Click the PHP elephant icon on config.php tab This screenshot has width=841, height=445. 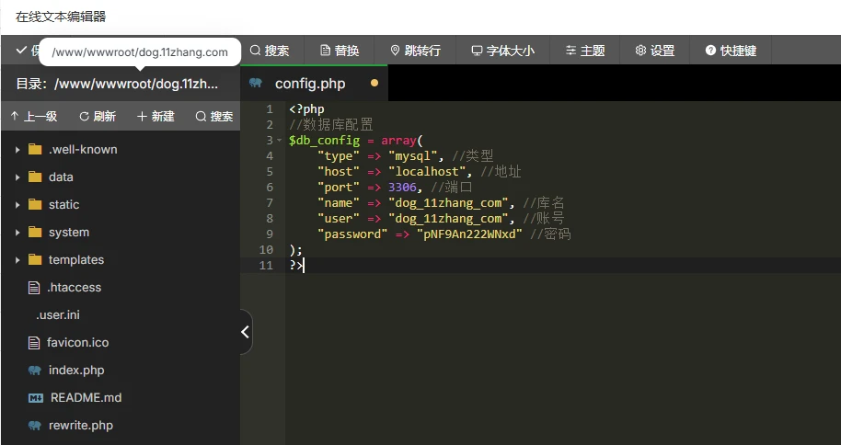(x=256, y=83)
